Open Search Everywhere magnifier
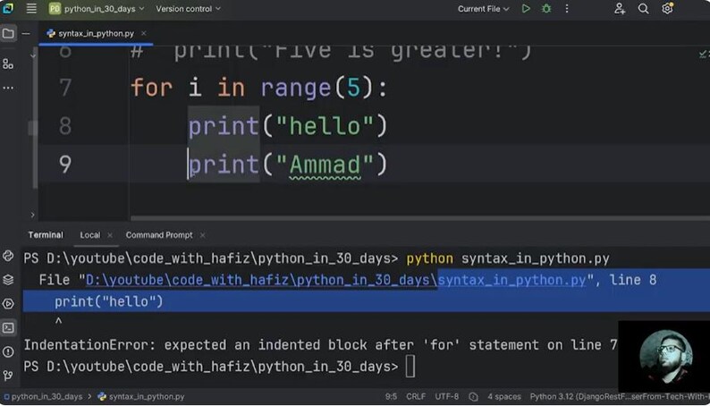This screenshot has height=406, width=710. click(x=643, y=9)
